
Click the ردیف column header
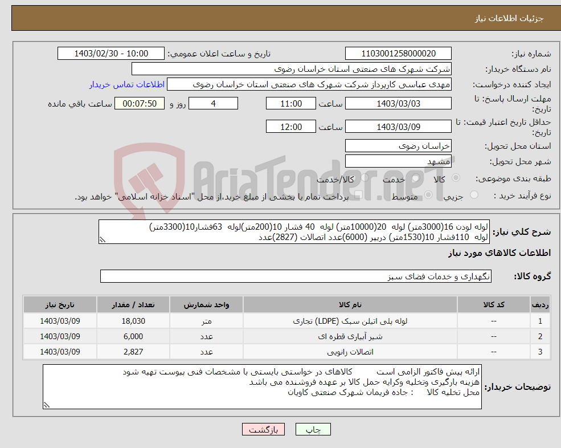540,305
